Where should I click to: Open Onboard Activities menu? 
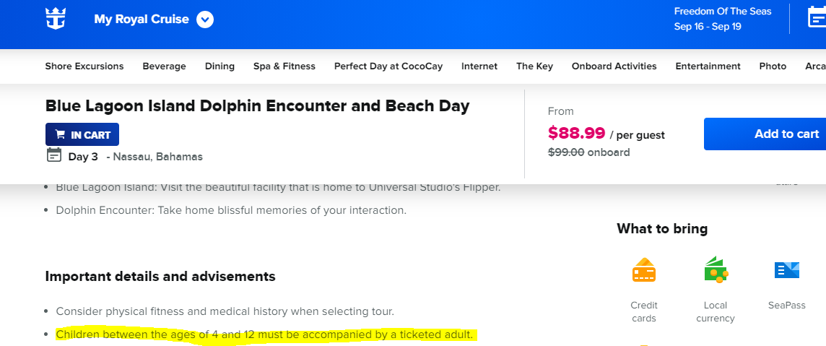(614, 66)
